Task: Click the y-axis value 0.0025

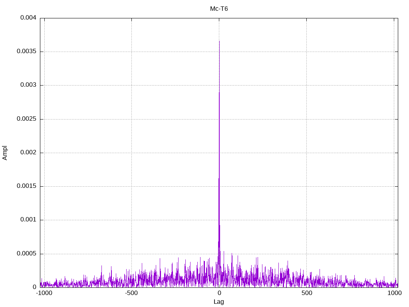Action: coord(27,119)
